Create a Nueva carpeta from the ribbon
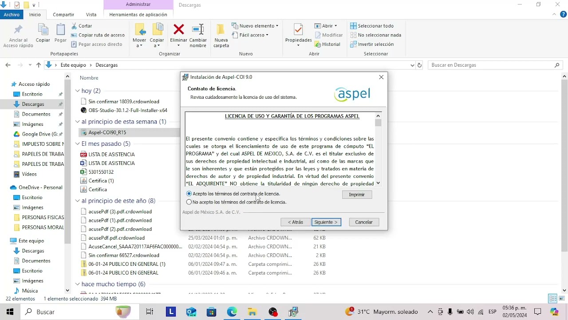Screen dimensions: 568x320 (221, 36)
